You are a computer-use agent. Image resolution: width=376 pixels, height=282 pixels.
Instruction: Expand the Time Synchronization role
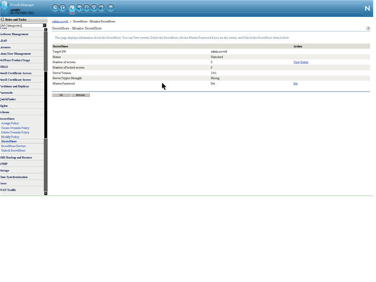tap(14, 177)
